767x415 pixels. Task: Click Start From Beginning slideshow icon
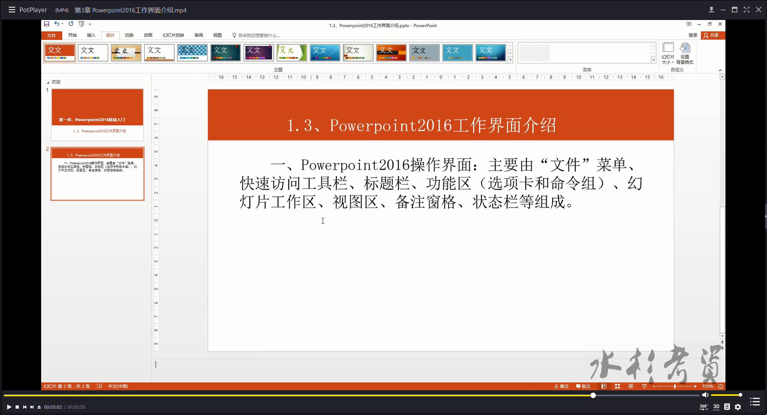(x=81, y=24)
